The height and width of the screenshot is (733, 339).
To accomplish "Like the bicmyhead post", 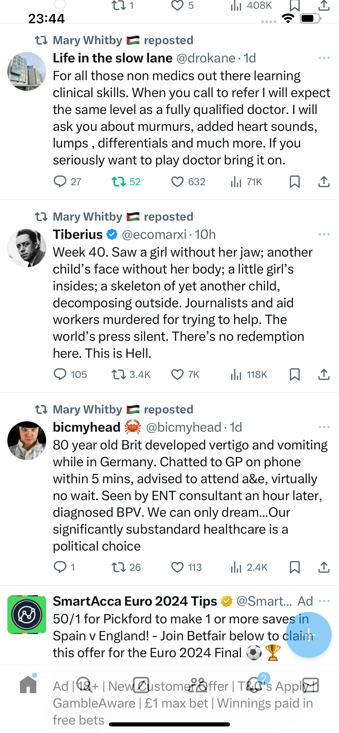I will pos(177,567).
